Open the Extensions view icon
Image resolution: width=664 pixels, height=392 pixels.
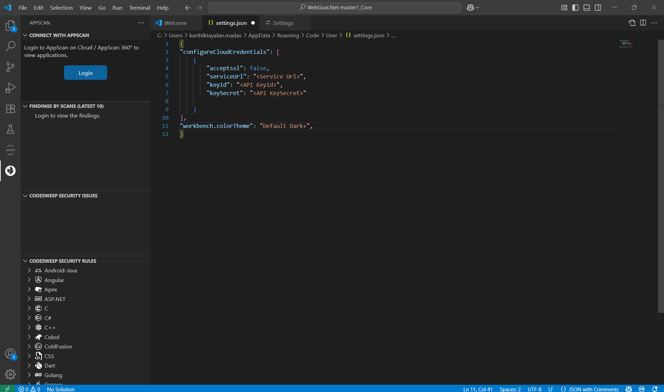click(10, 109)
